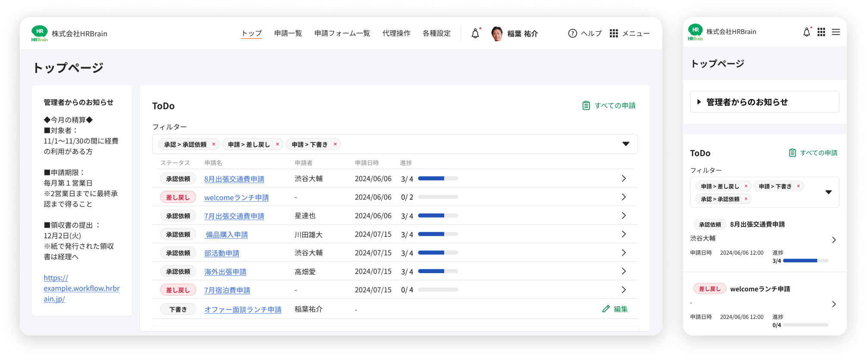Viewport: 868px width, 360px height.
Task: Remove the 申請 > 下書き filter chip in desktop view
Action: pyautogui.click(x=335, y=144)
